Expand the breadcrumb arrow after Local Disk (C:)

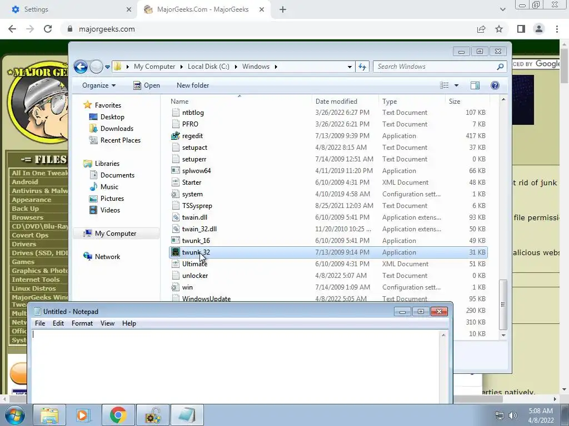pyautogui.click(x=236, y=67)
